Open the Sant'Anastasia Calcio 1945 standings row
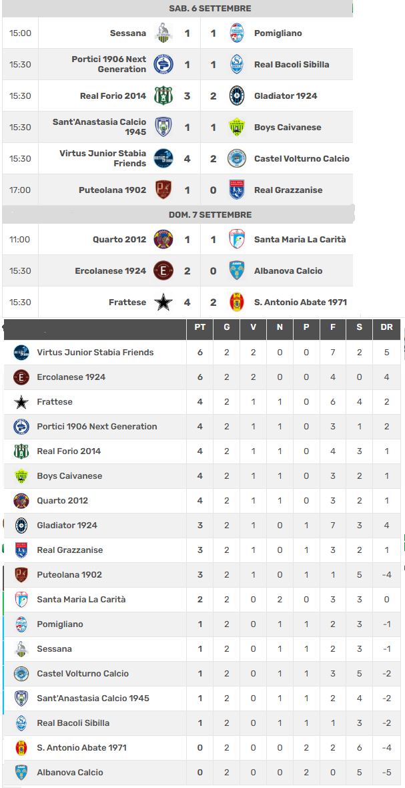The width and height of the screenshot is (405, 788). point(201,699)
